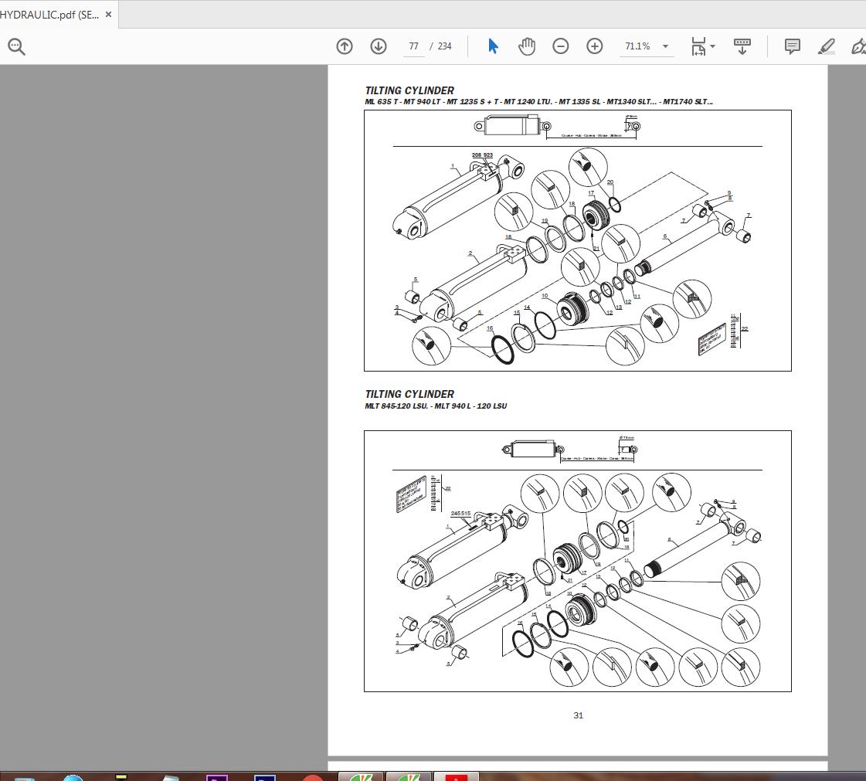Screen dimensions: 866x781
Task: Click the 'ML 635 T - MT 940 LT' model line
Action: (538, 102)
